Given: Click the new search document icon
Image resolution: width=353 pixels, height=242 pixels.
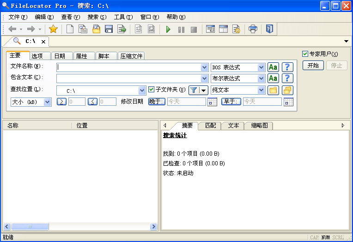Looking at the screenshot, I should pos(70,29).
